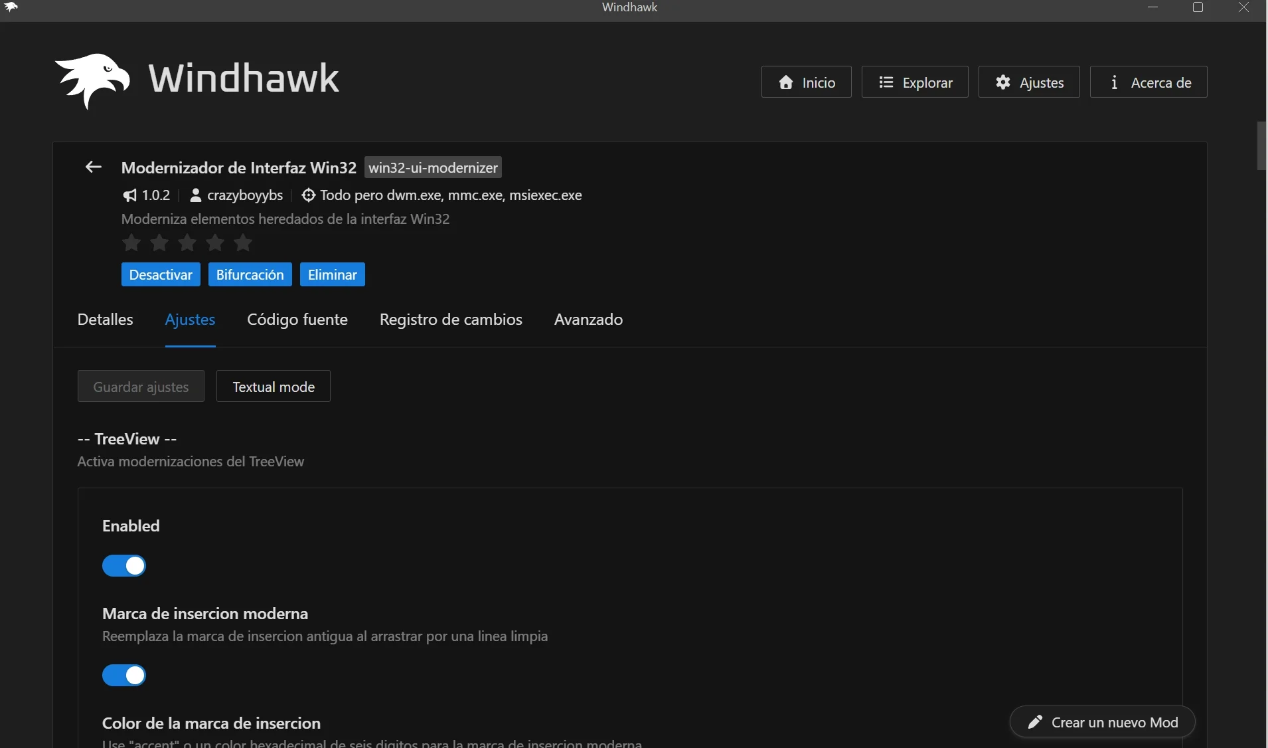Viewport: 1268px width, 748px height.
Task: Click the Activa modernizaciones del TreeView text
Action: click(x=191, y=462)
